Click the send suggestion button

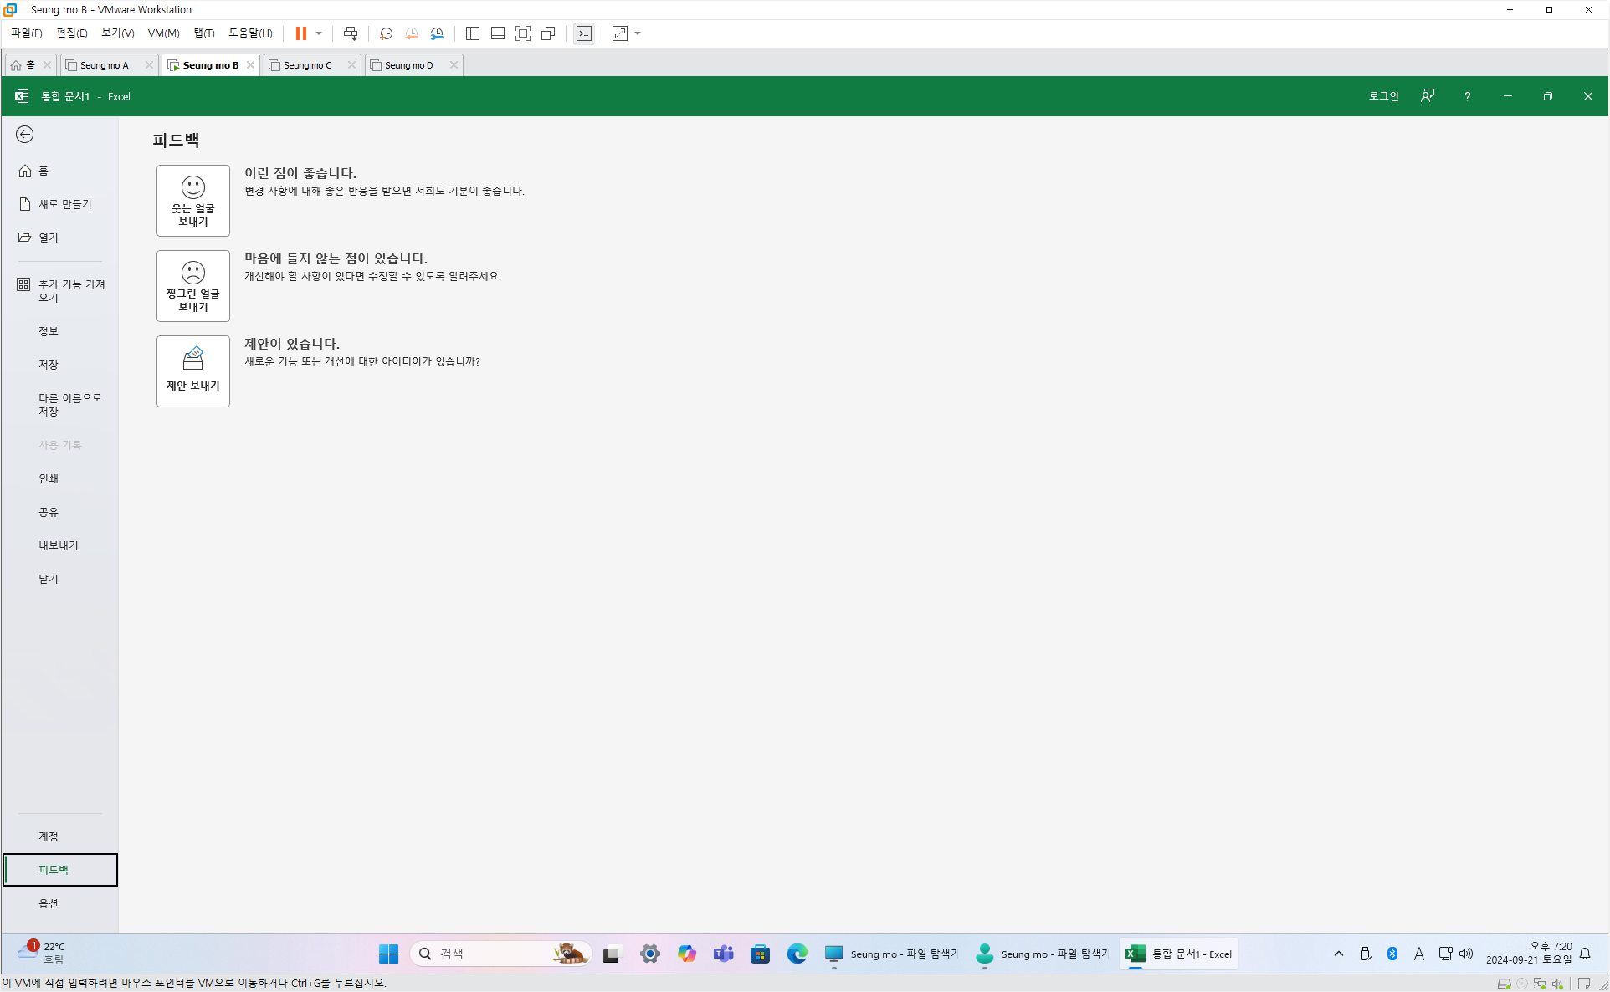pos(192,371)
